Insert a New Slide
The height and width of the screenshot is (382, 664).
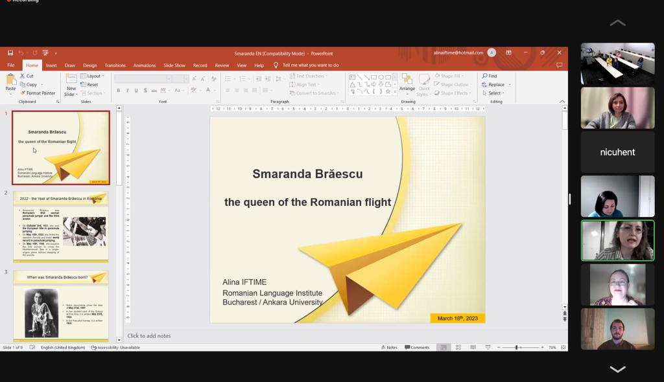[x=71, y=85]
